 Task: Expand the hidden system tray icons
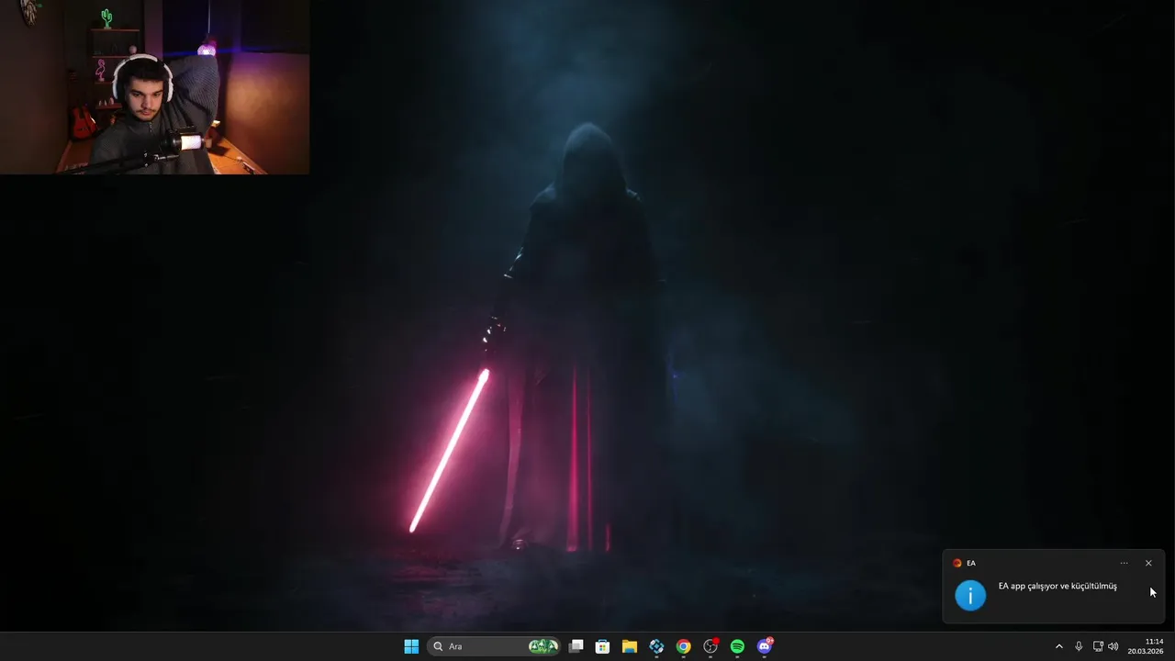tap(1058, 646)
